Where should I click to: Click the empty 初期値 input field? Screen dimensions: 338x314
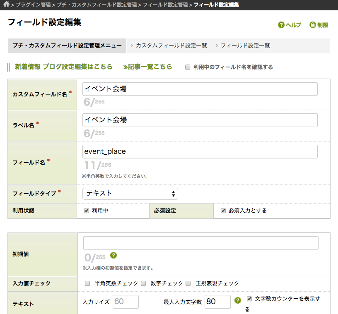click(200, 243)
